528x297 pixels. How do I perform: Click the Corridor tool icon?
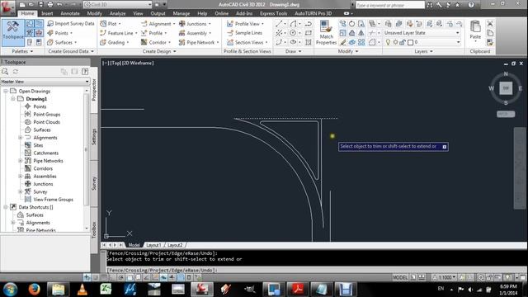pyautogui.click(x=144, y=42)
